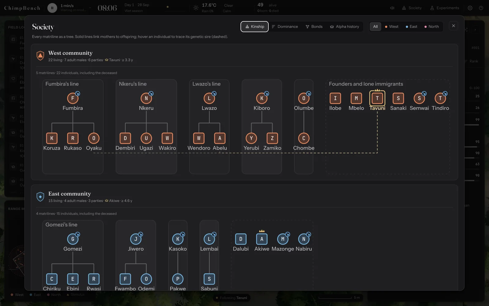Filter to the East community
Image resolution: width=489 pixels, height=306 pixels.
click(411, 27)
